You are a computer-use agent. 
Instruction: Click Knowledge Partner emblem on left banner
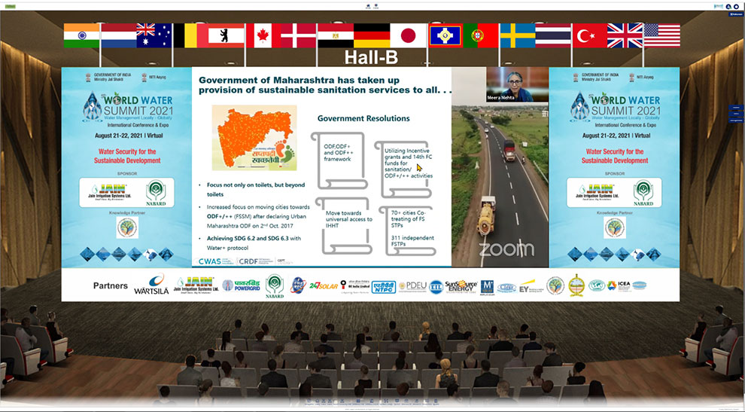(127, 227)
